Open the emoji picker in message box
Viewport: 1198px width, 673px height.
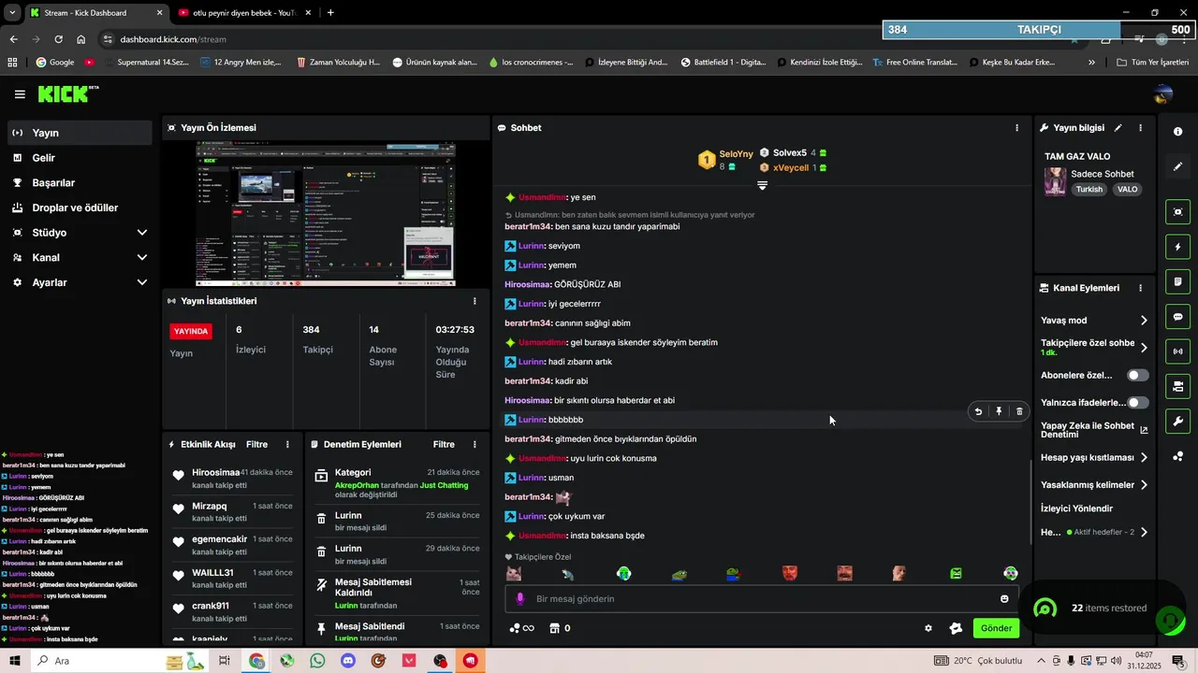pyautogui.click(x=1004, y=599)
